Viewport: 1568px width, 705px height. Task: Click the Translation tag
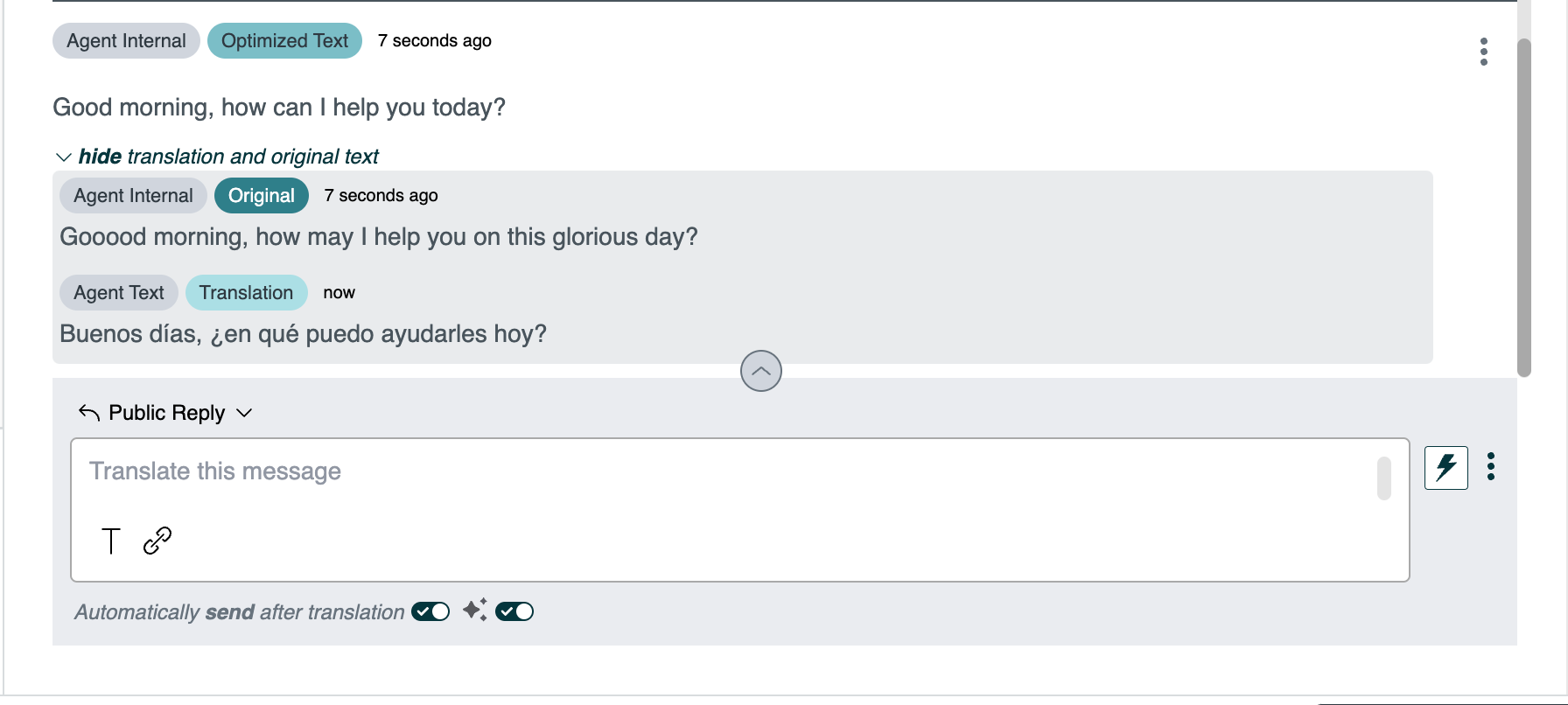click(x=246, y=292)
